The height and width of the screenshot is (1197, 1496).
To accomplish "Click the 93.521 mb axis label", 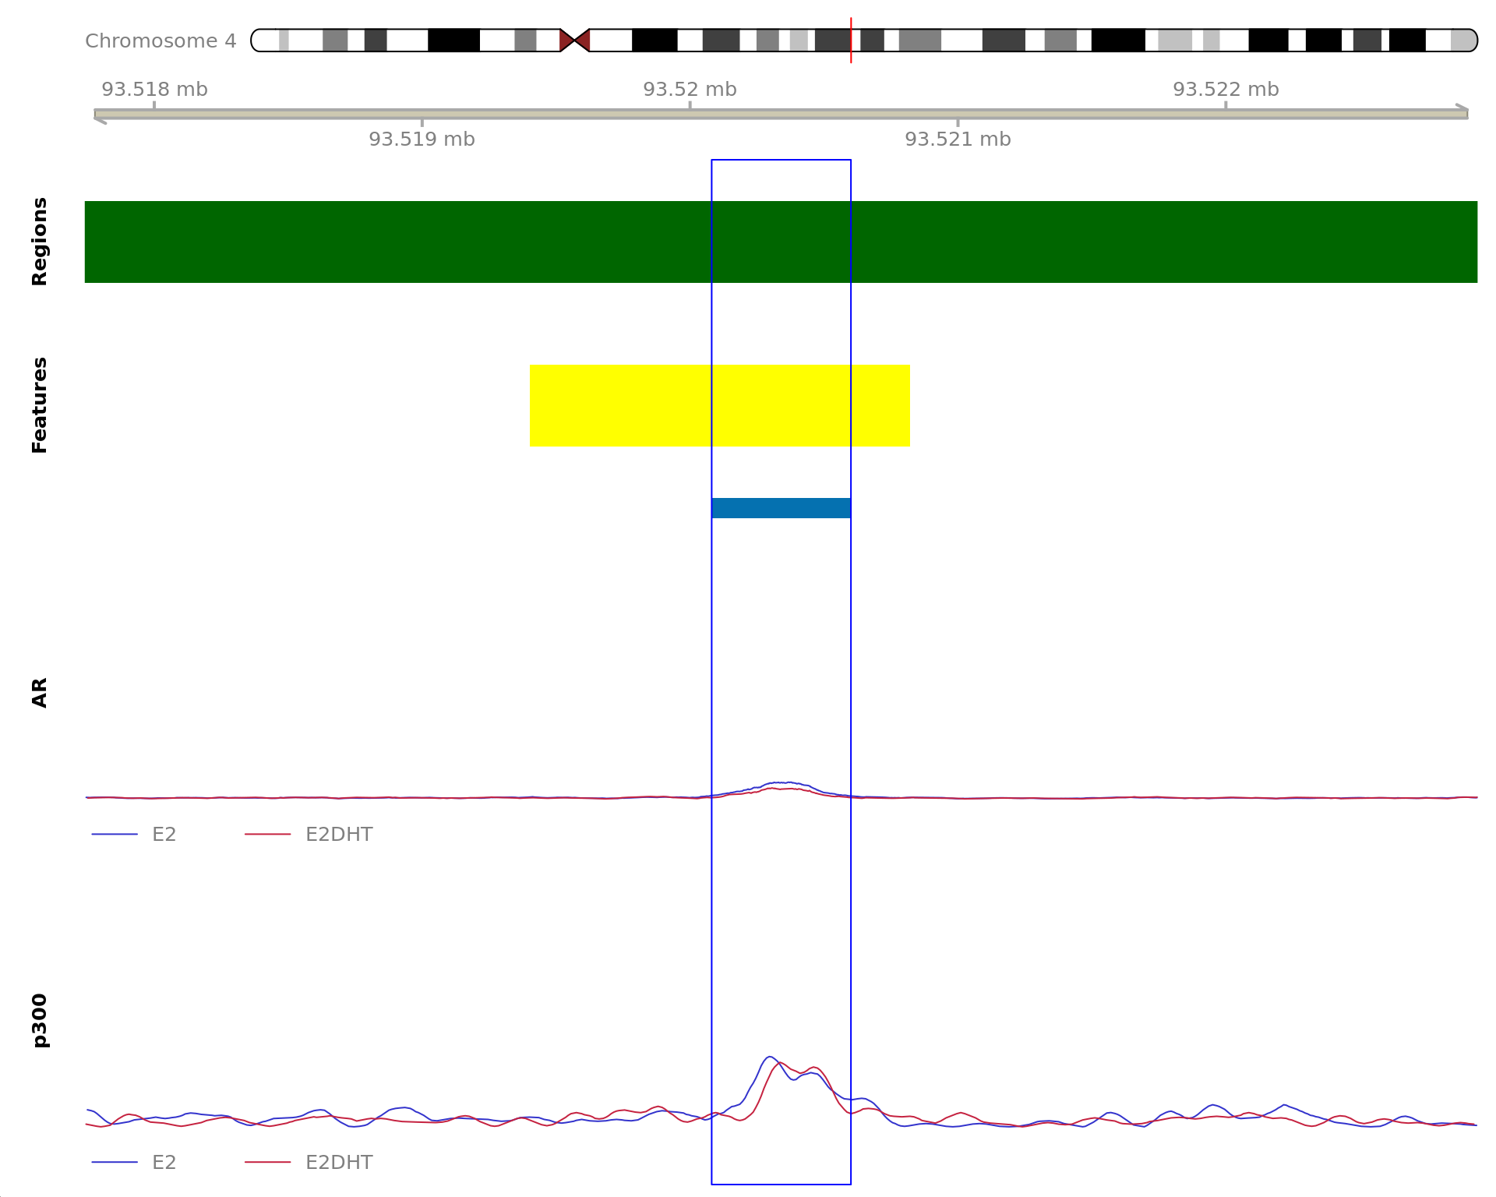I will click(x=958, y=139).
